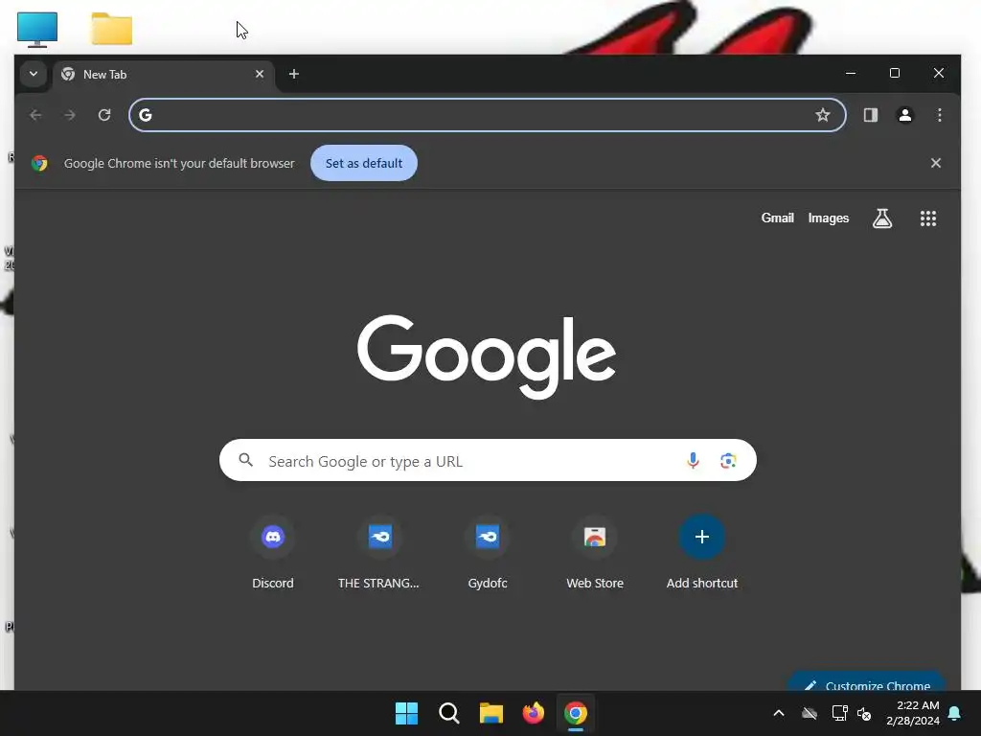
Task: Click the forward navigation arrow
Action: 70,115
